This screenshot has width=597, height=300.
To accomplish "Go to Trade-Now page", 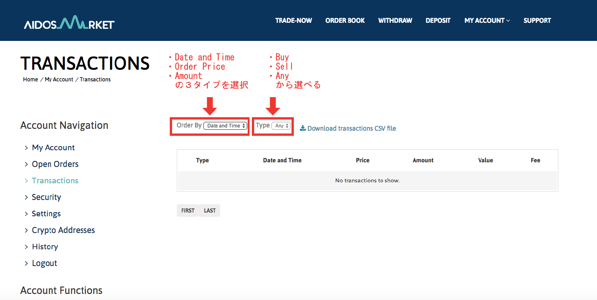I will coord(293,20).
